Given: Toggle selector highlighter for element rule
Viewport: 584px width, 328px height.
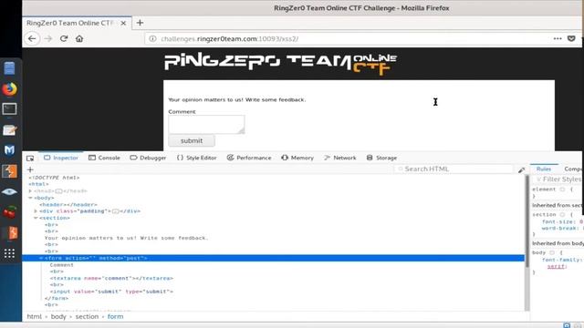Looking at the screenshot, I should coord(562,190).
